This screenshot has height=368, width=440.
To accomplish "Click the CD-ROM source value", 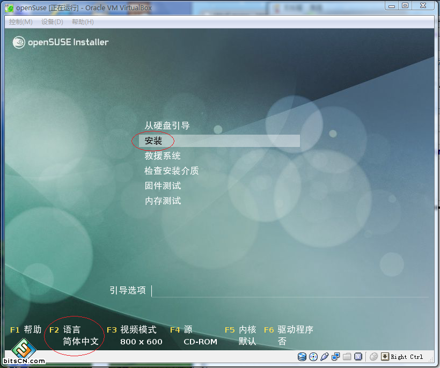I will (x=200, y=342).
